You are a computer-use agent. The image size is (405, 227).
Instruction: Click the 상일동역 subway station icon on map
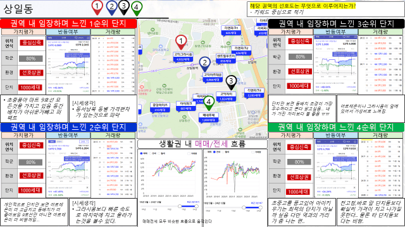(192, 65)
